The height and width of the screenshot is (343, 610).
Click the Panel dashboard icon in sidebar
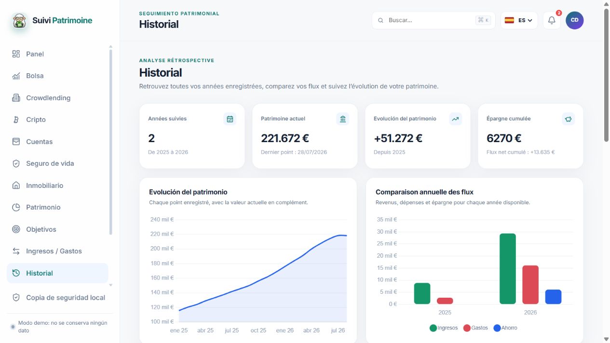click(x=16, y=54)
